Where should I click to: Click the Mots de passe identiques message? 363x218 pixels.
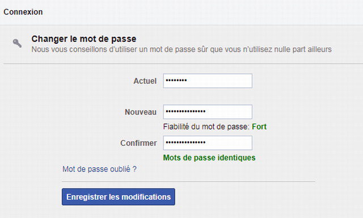click(209, 158)
